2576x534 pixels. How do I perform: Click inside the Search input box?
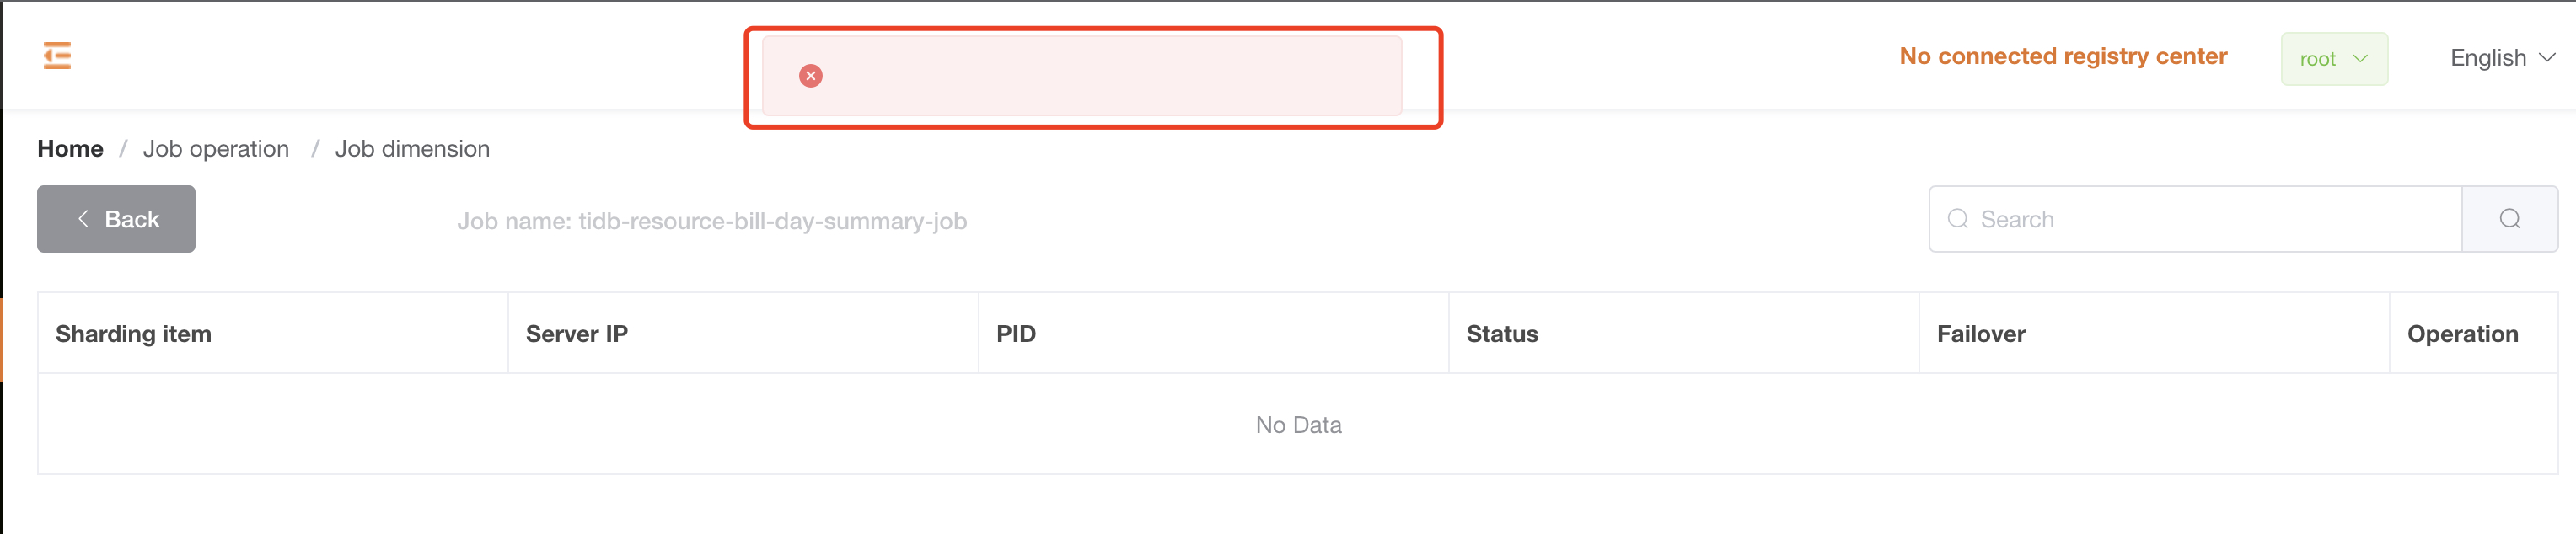coord(2150,219)
